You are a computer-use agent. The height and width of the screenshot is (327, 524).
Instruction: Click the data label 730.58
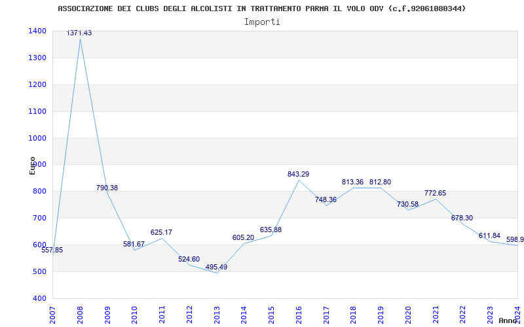click(407, 205)
